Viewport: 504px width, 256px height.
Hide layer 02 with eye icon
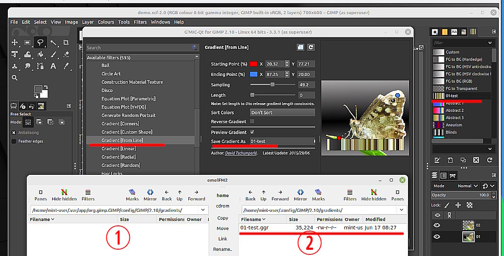(x=437, y=225)
